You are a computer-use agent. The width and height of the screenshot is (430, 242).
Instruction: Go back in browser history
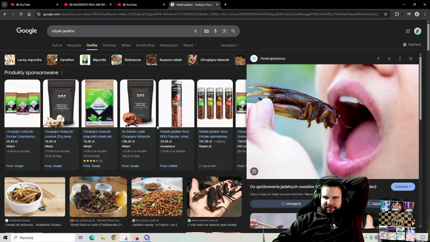[5, 14]
